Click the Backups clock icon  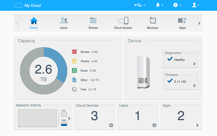point(153,20)
